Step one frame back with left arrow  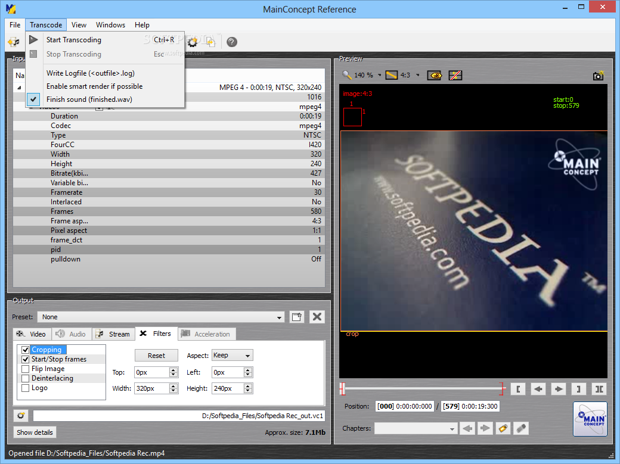pyautogui.click(x=538, y=389)
